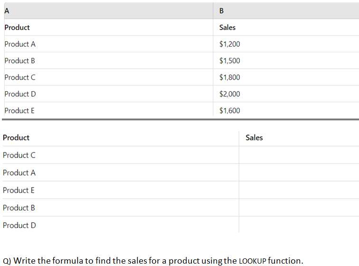Viewport: 359px width, 266px height.
Task: Click the column B header cell
Action: click(x=222, y=11)
